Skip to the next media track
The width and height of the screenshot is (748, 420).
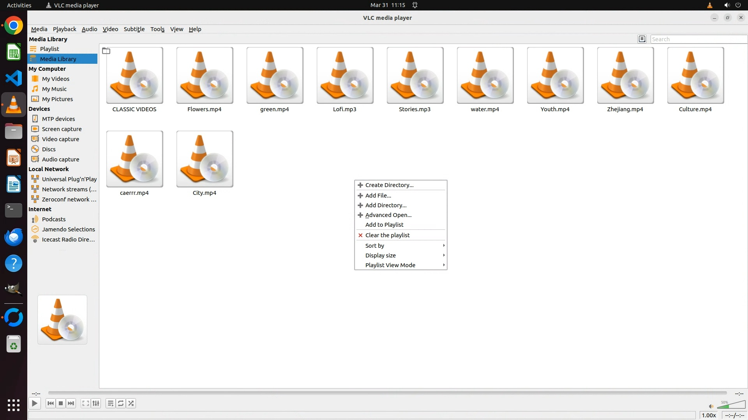point(71,403)
